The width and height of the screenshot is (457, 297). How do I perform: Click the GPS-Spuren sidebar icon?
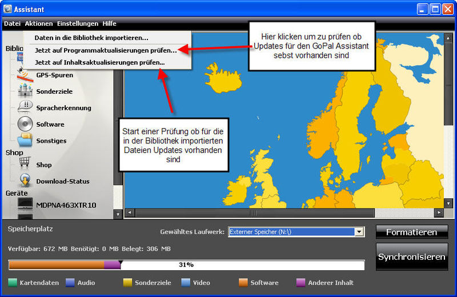tap(25, 75)
